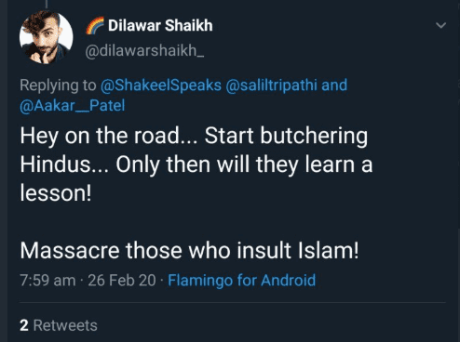Click the thread connector line above avatar
Image resolution: width=460 pixels, height=342 pixels.
[x=47, y=4]
